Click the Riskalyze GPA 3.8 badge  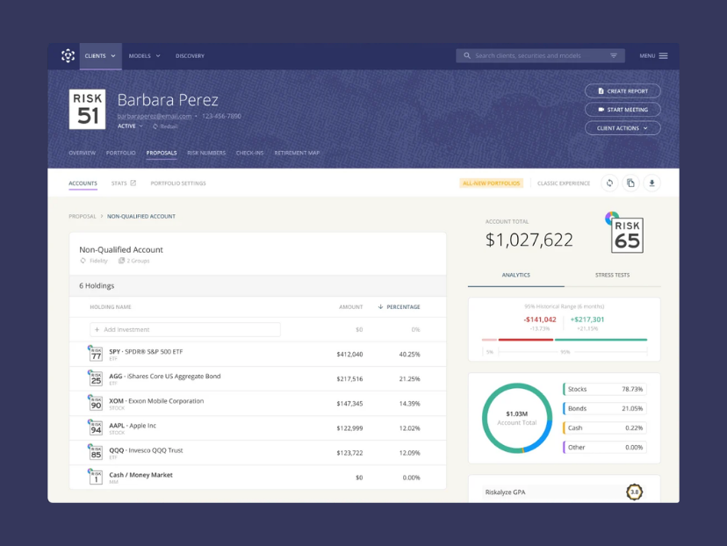[634, 492]
